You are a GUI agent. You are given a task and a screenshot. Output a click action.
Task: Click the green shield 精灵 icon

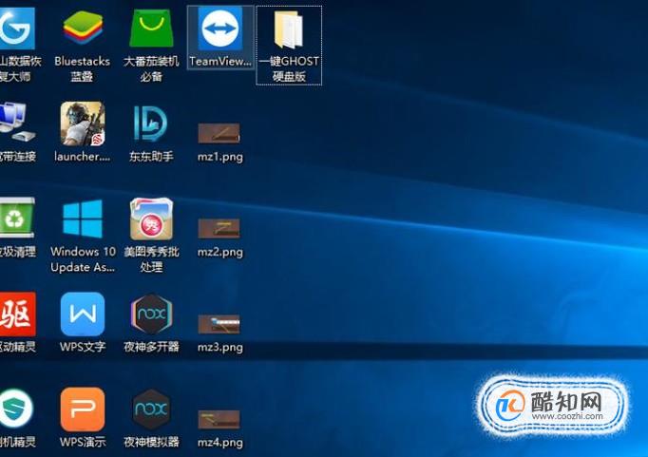click(x=16, y=409)
